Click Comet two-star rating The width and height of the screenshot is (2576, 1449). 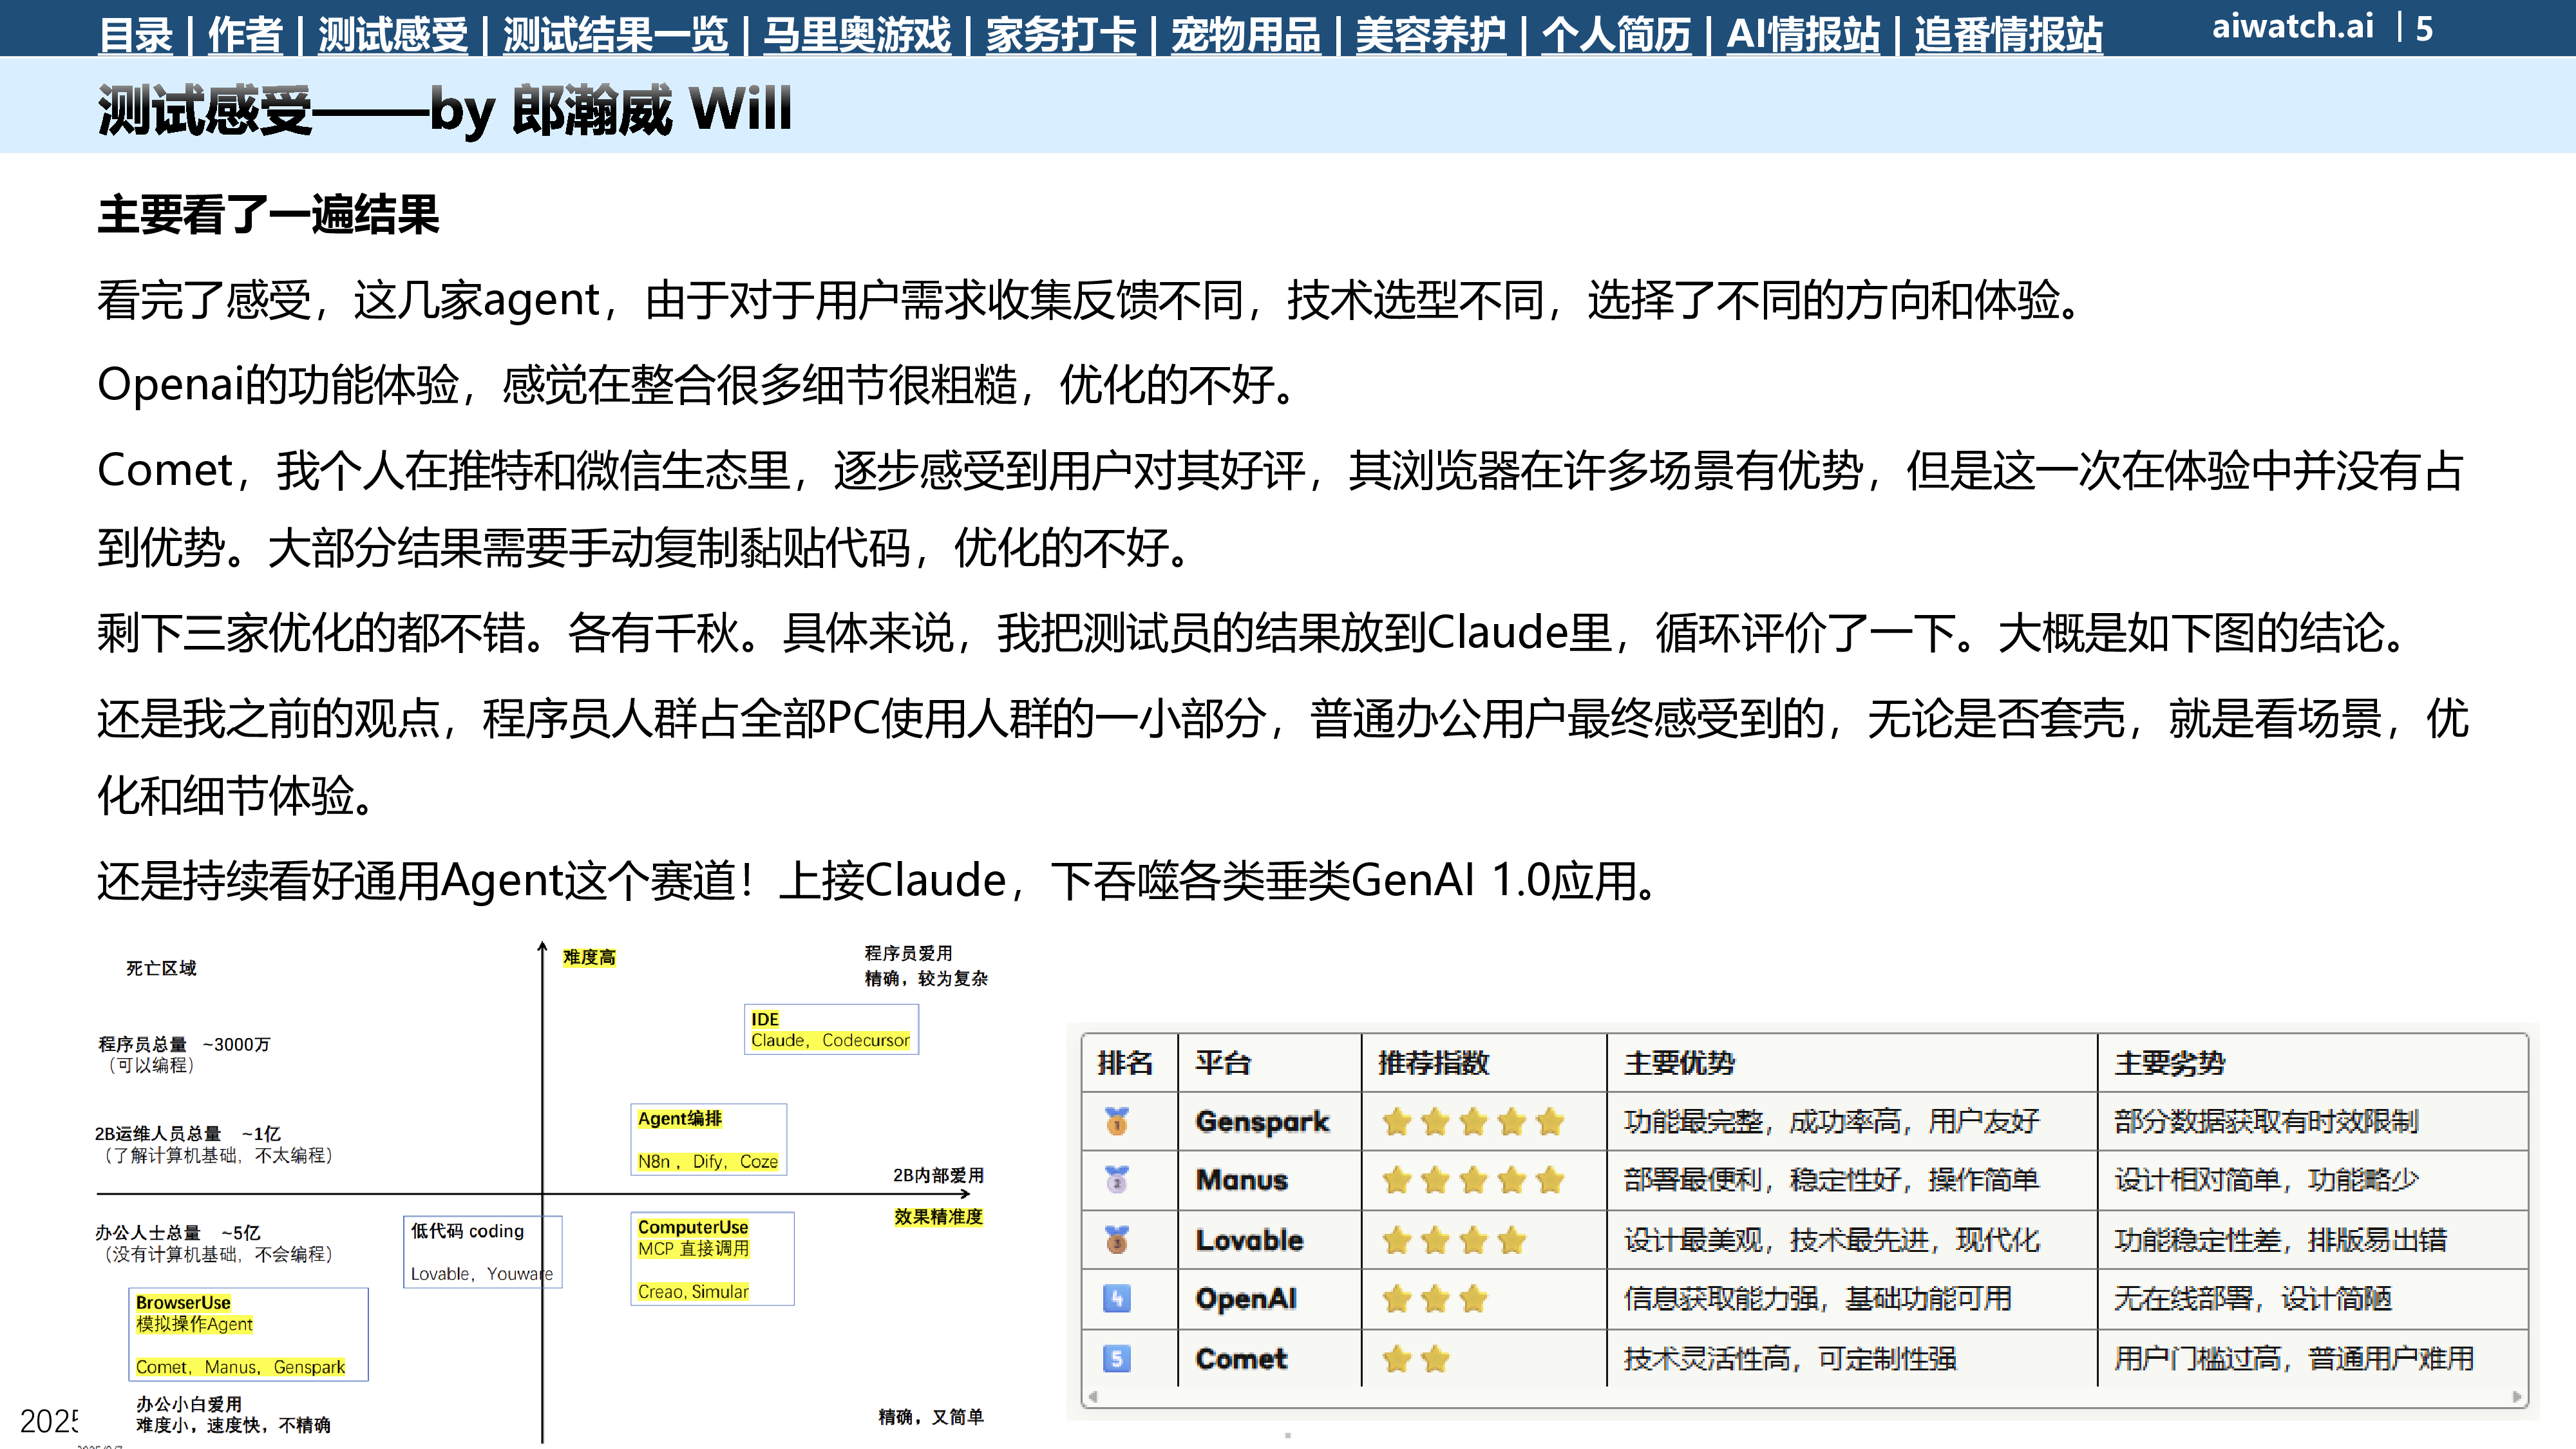[1416, 1359]
